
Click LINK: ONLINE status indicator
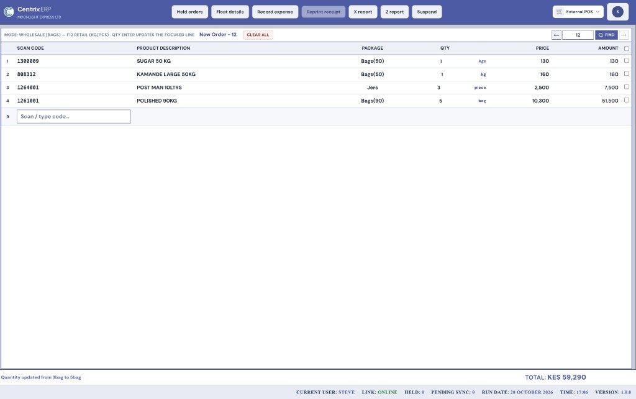pyautogui.click(x=379, y=392)
